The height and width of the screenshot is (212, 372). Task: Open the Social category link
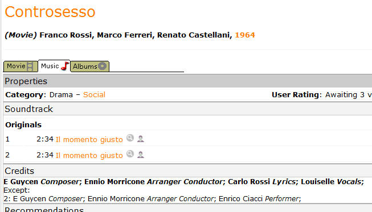coord(94,95)
